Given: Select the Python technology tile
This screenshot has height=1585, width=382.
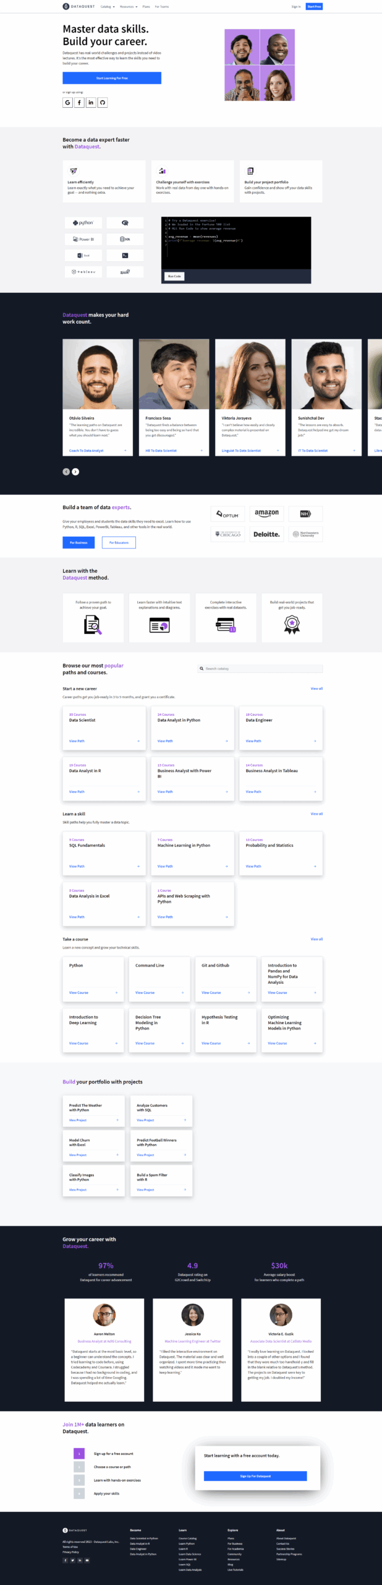Looking at the screenshot, I should pyautogui.click(x=83, y=223).
